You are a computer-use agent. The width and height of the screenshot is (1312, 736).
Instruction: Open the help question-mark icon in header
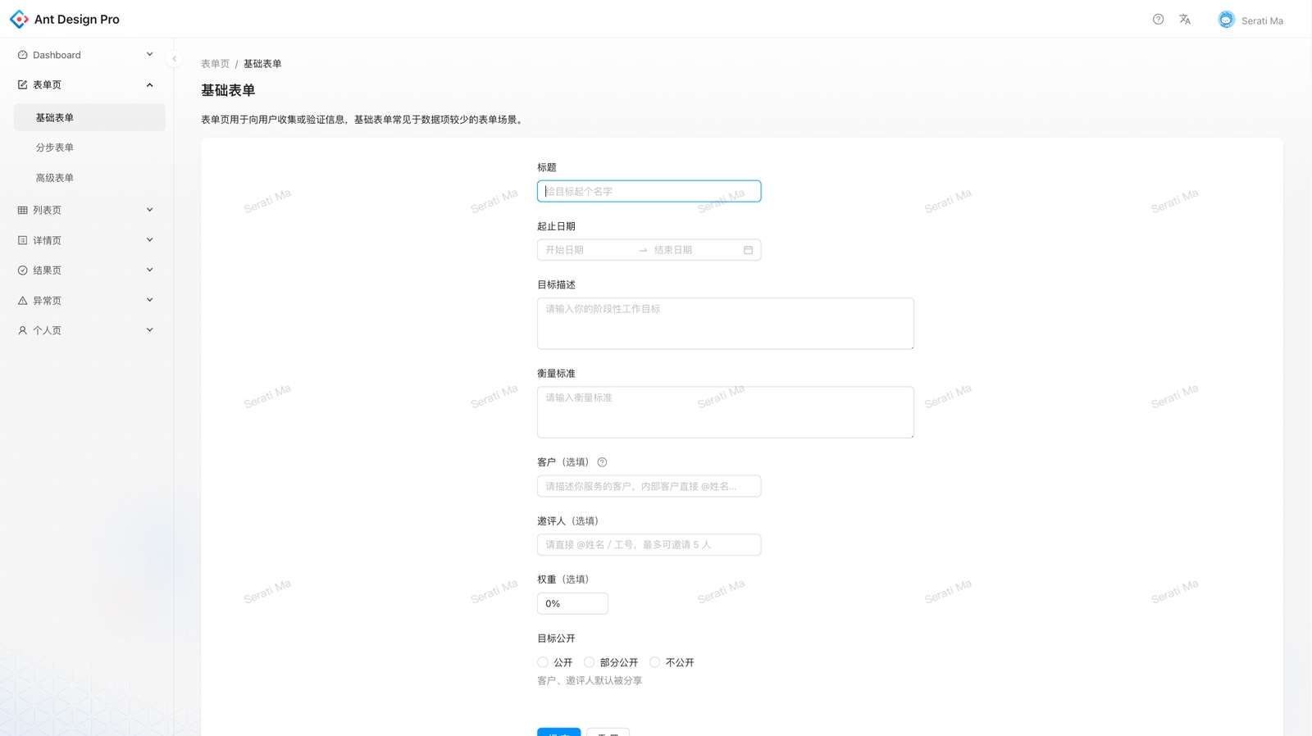(1158, 19)
